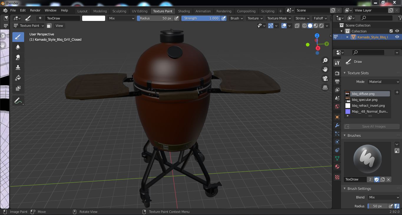Toggle X-ray mode
The image size is (402, 215).
297,26
